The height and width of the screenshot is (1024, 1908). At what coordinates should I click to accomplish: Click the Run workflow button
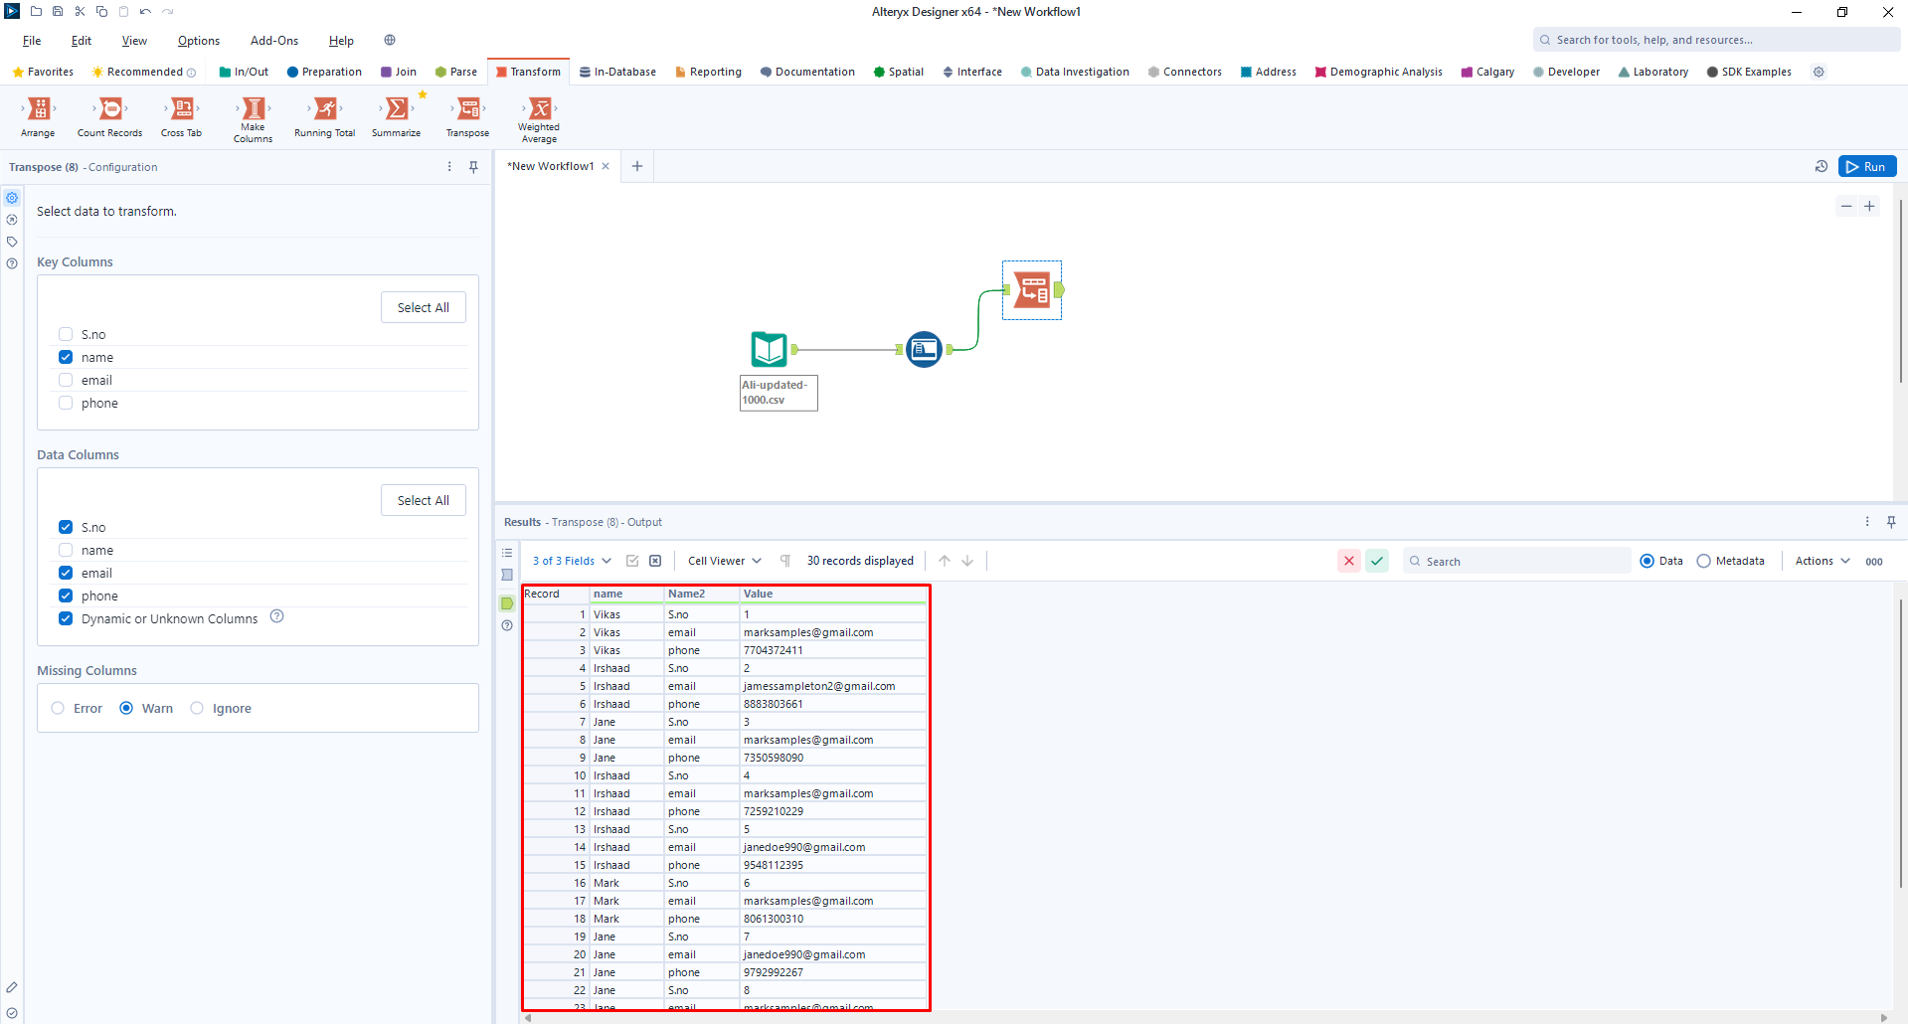(1866, 167)
